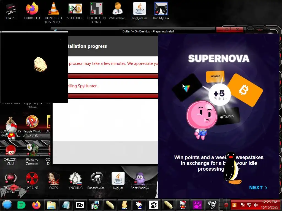The image size is (282, 211).
Task: Click the Amazon gift card image
Action: (x=215, y=76)
